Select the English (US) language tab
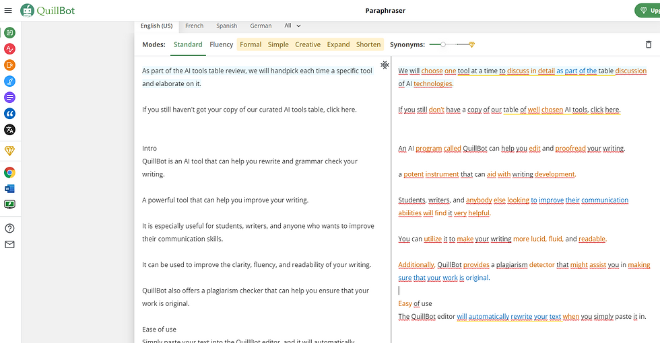This screenshot has width=660, height=343. (156, 26)
